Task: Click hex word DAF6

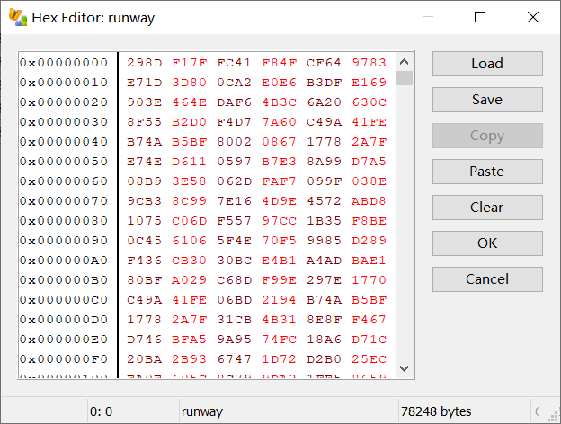Action: [x=235, y=102]
